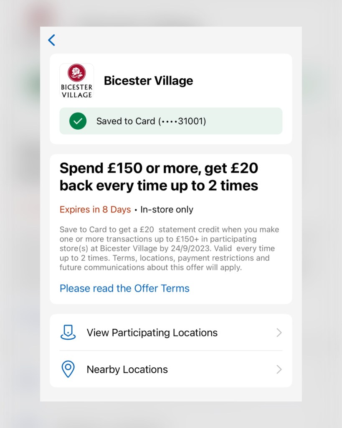Screen dimensions: 342x428
Task: Tap the Expires in 8 Days text
Action: [x=95, y=210]
